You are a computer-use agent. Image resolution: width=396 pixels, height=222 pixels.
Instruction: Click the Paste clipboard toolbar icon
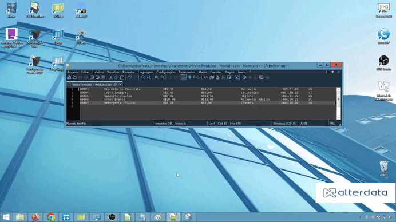[x=122, y=77]
